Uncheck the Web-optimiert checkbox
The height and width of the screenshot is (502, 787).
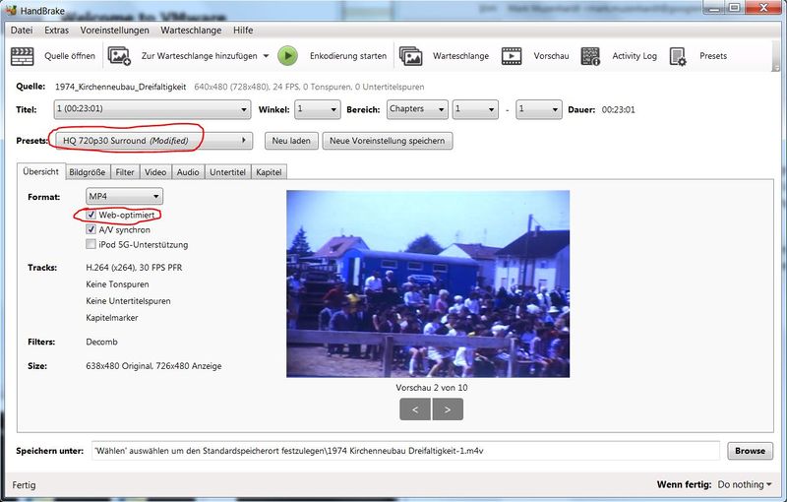tap(91, 215)
